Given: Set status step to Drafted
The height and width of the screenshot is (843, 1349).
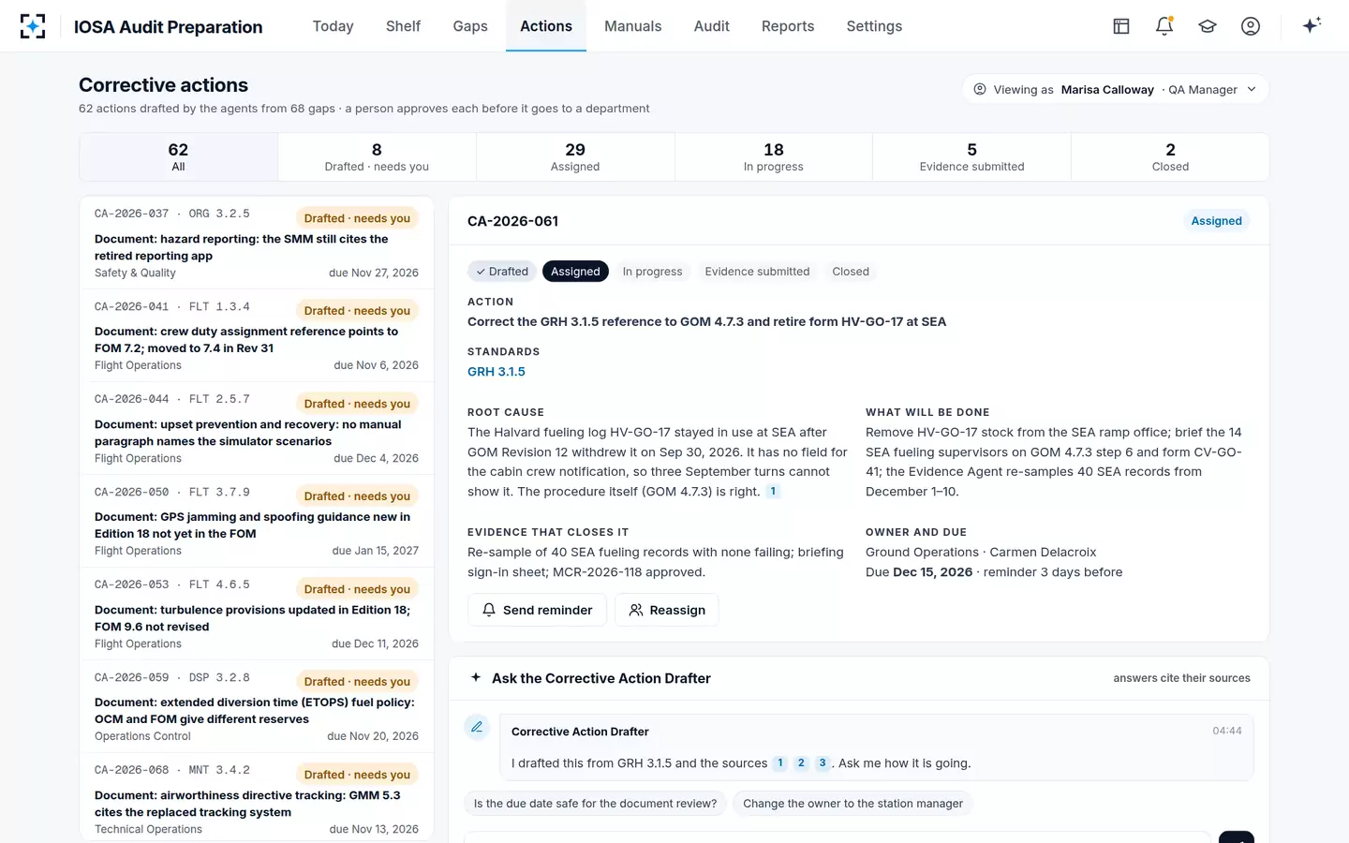Looking at the screenshot, I should click(502, 272).
